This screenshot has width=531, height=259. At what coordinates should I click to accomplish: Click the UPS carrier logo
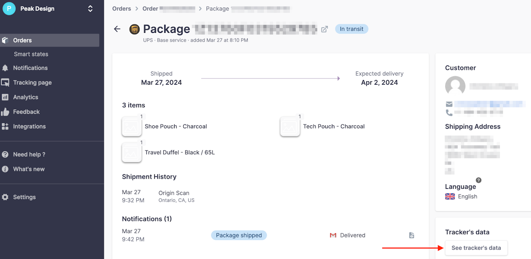coord(134,29)
